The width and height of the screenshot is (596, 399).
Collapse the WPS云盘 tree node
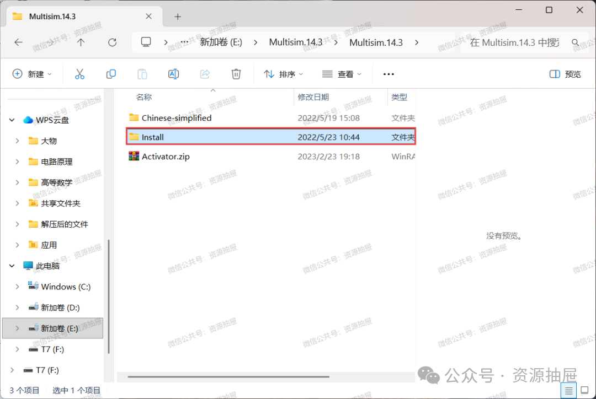click(12, 120)
